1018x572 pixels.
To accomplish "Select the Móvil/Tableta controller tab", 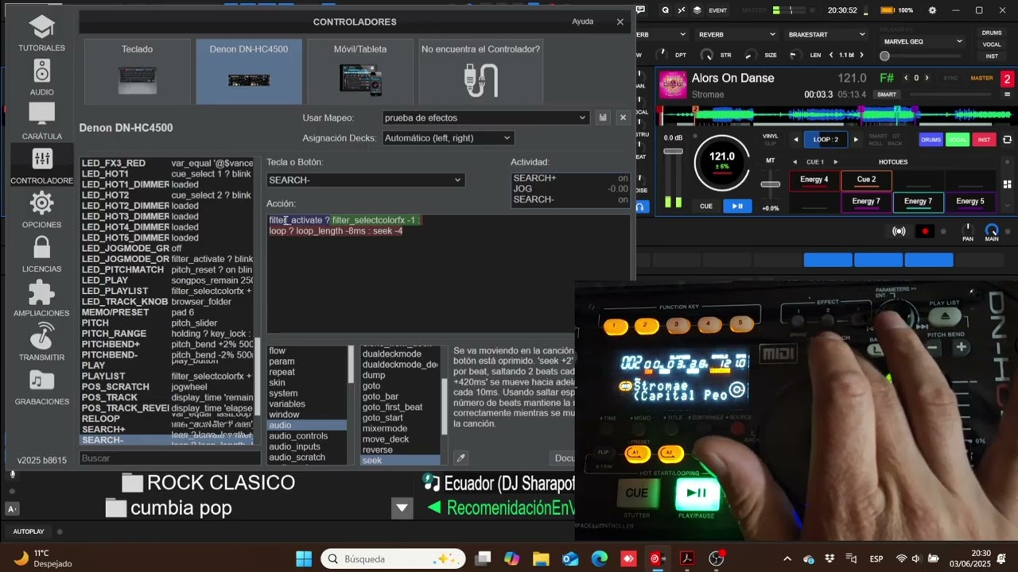I will [360, 71].
